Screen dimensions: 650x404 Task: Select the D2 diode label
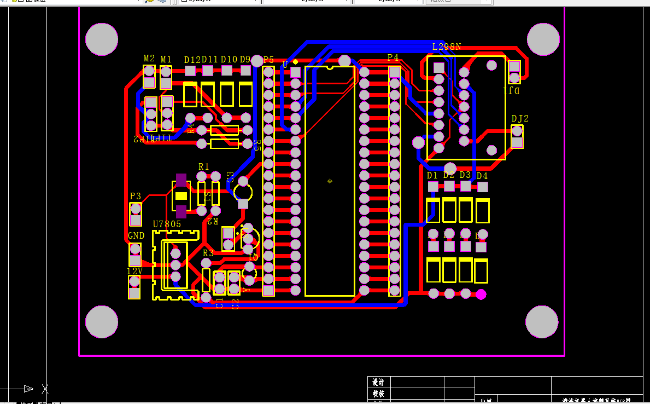[x=448, y=175]
